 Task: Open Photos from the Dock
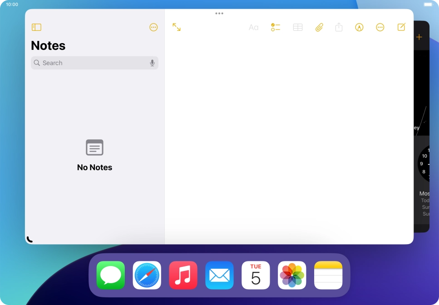(292, 275)
